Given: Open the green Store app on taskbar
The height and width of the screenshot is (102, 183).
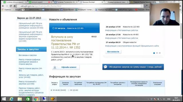Looking at the screenshot, I should [x=28, y=99].
